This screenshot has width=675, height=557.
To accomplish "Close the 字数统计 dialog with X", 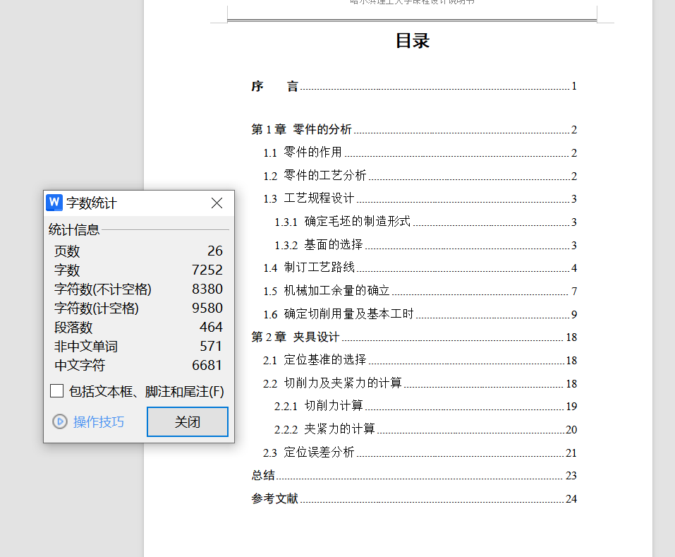I will point(217,203).
